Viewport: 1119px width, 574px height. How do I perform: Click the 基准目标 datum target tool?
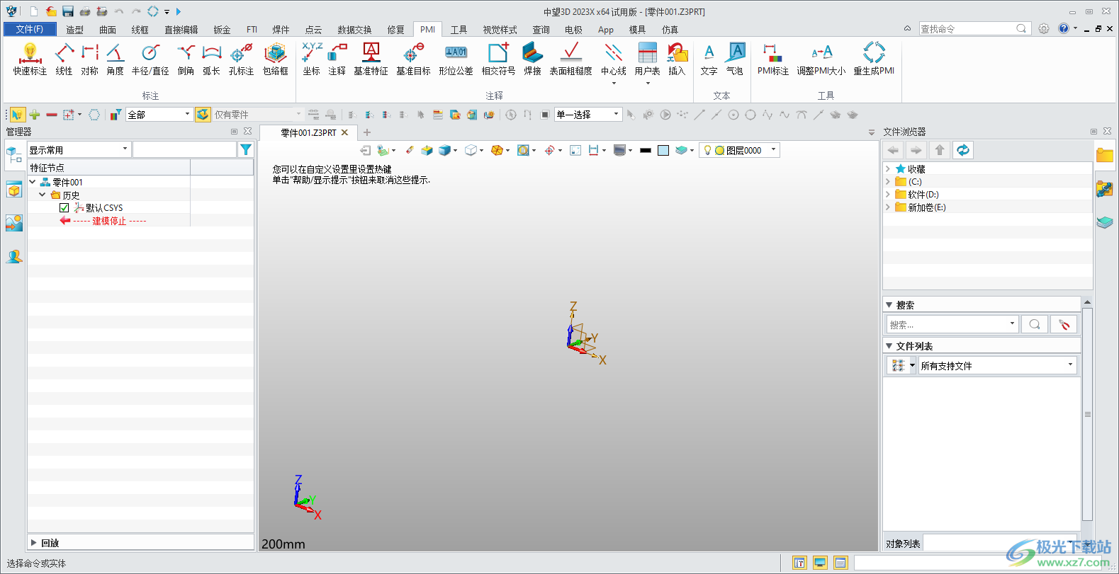(x=413, y=59)
